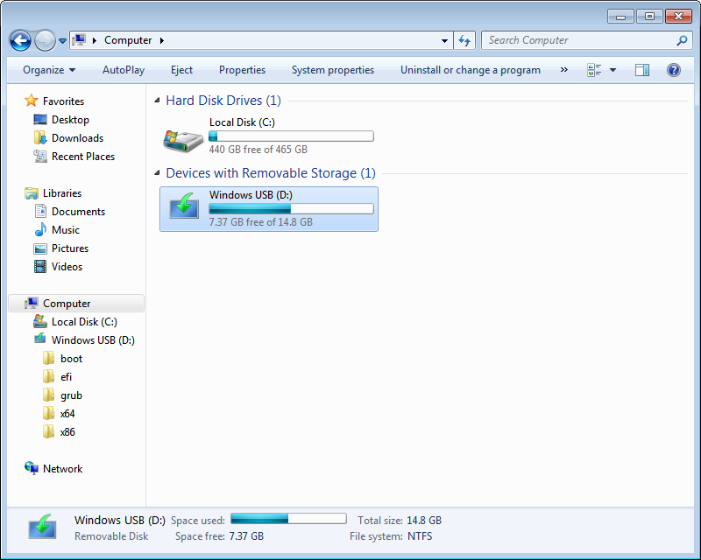Select Windows USB (D:) in the sidebar
The image size is (701, 560).
coord(93,340)
